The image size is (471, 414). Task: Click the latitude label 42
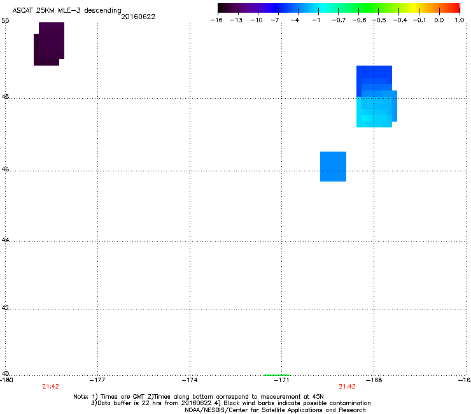tap(5, 308)
